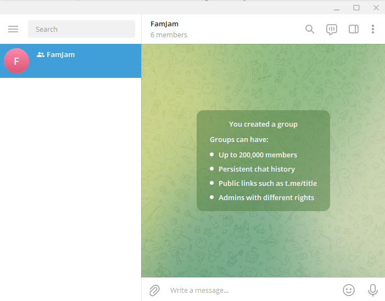Attach a file with paperclip icon
This screenshot has height=301, width=385.
[x=154, y=290]
